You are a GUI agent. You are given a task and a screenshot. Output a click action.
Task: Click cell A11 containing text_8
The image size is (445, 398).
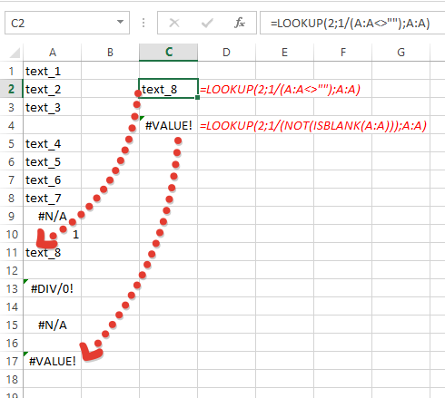[53, 252]
